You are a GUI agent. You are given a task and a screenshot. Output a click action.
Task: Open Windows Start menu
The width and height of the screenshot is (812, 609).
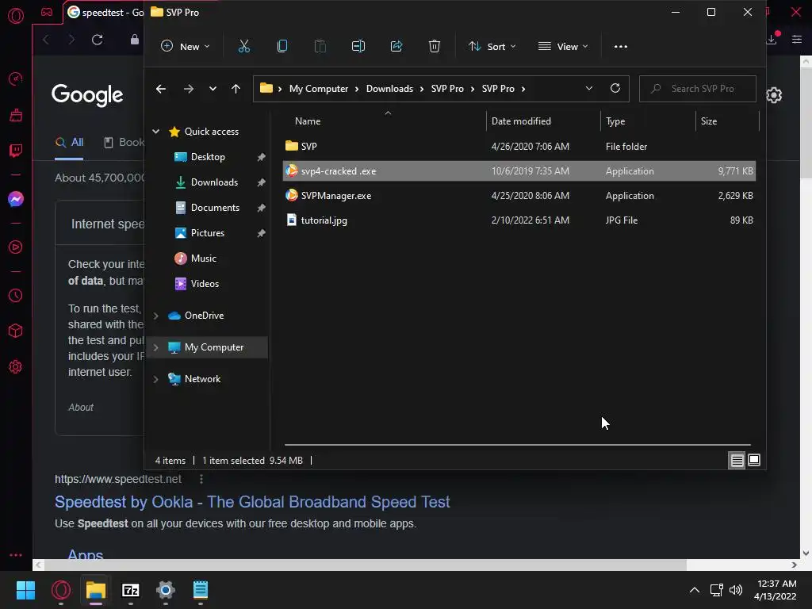[x=25, y=590]
